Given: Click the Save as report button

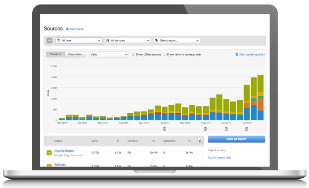Looking at the screenshot, I should [236, 139].
